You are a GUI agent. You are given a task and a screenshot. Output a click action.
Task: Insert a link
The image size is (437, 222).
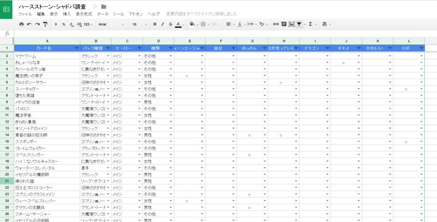coord(276,24)
